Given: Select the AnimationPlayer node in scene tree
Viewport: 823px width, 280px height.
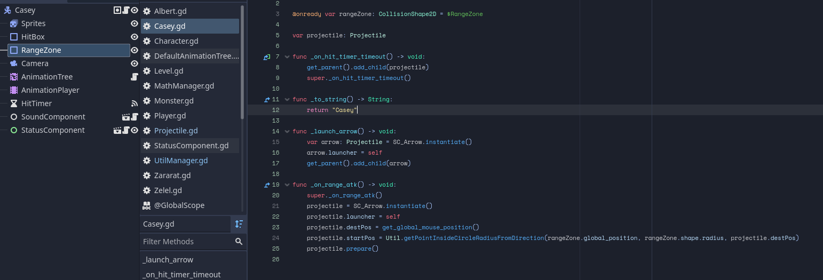Looking at the screenshot, I should click(x=50, y=90).
